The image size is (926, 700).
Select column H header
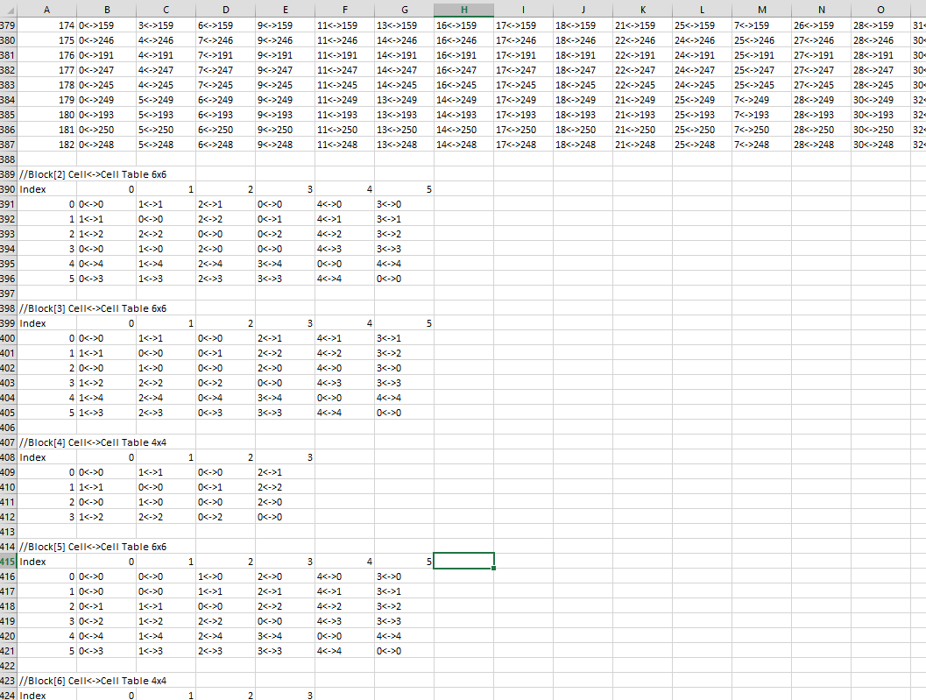click(x=463, y=9)
